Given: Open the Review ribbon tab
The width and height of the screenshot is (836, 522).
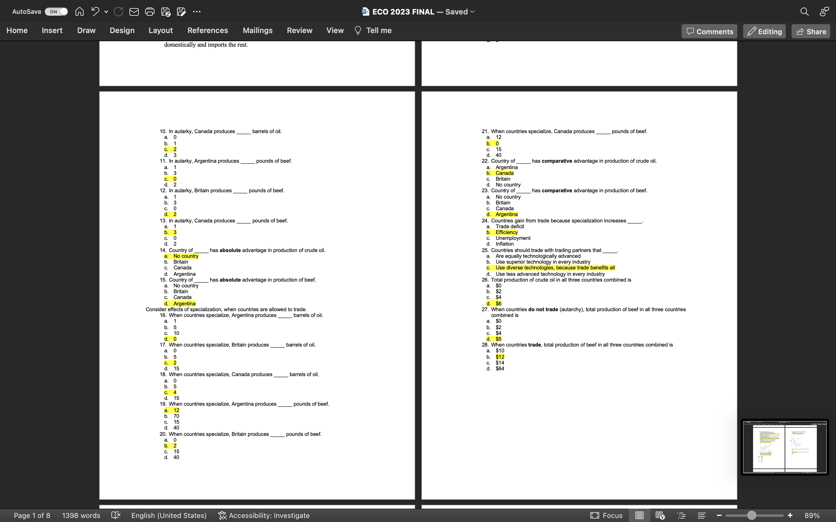Looking at the screenshot, I should [299, 30].
